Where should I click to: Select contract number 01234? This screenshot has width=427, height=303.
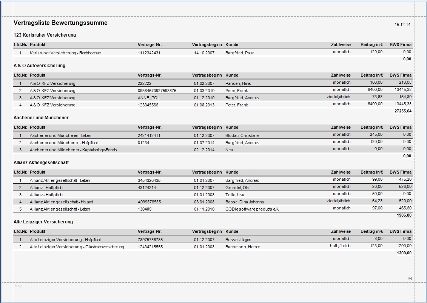coord(143,143)
